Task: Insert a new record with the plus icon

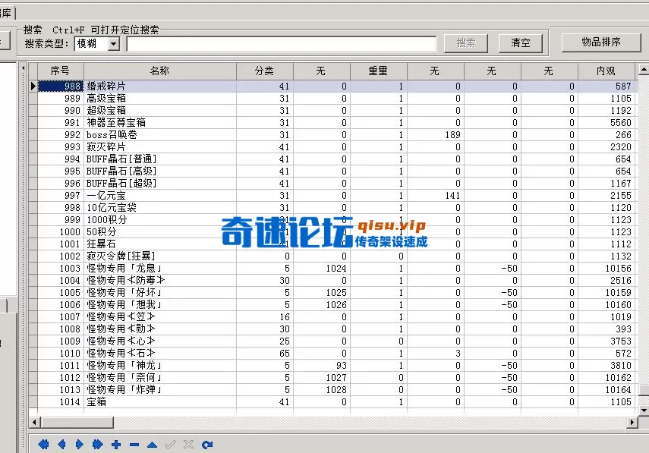Action: (x=116, y=444)
